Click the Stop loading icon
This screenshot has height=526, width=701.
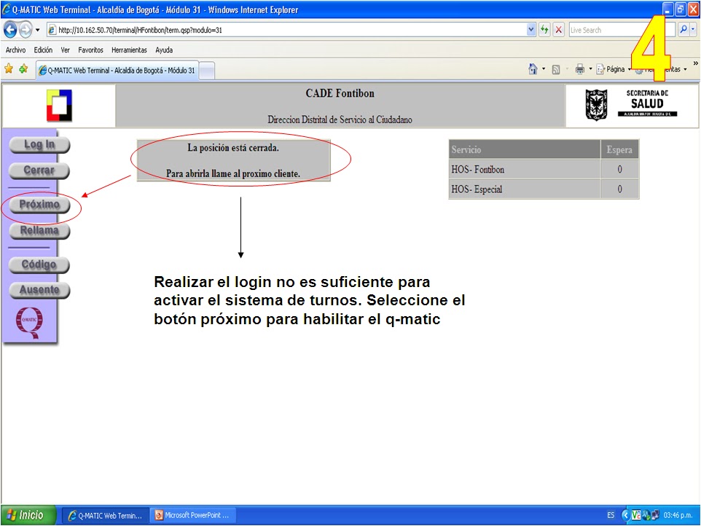(557, 30)
